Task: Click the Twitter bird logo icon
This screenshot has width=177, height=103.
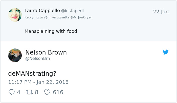Action: (x=166, y=52)
